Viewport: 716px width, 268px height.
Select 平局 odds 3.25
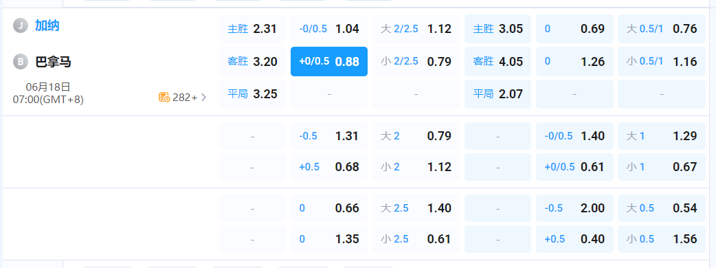pos(252,94)
